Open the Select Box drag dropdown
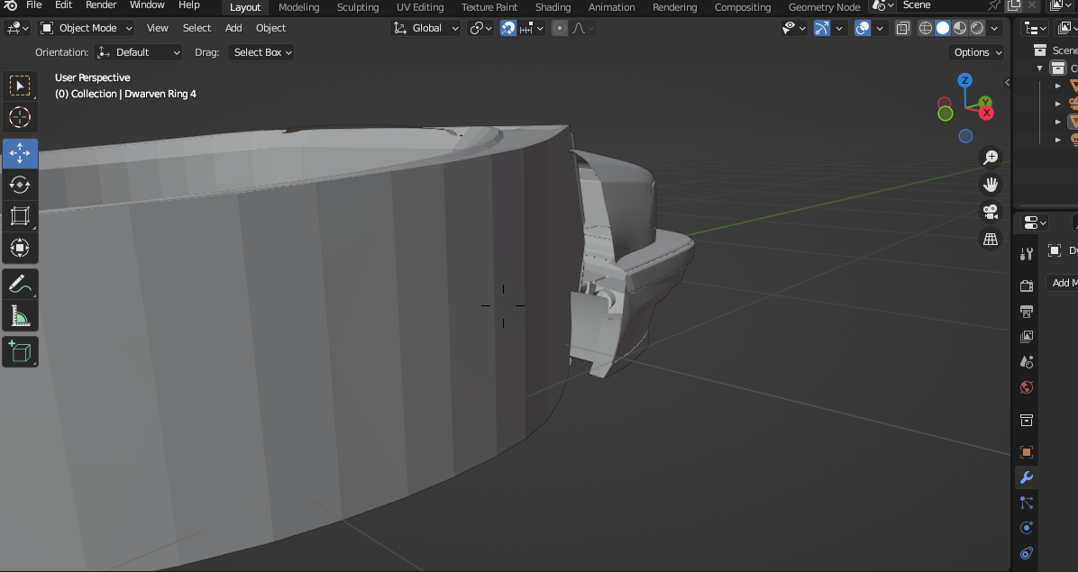The width and height of the screenshot is (1078, 572). 262,52
